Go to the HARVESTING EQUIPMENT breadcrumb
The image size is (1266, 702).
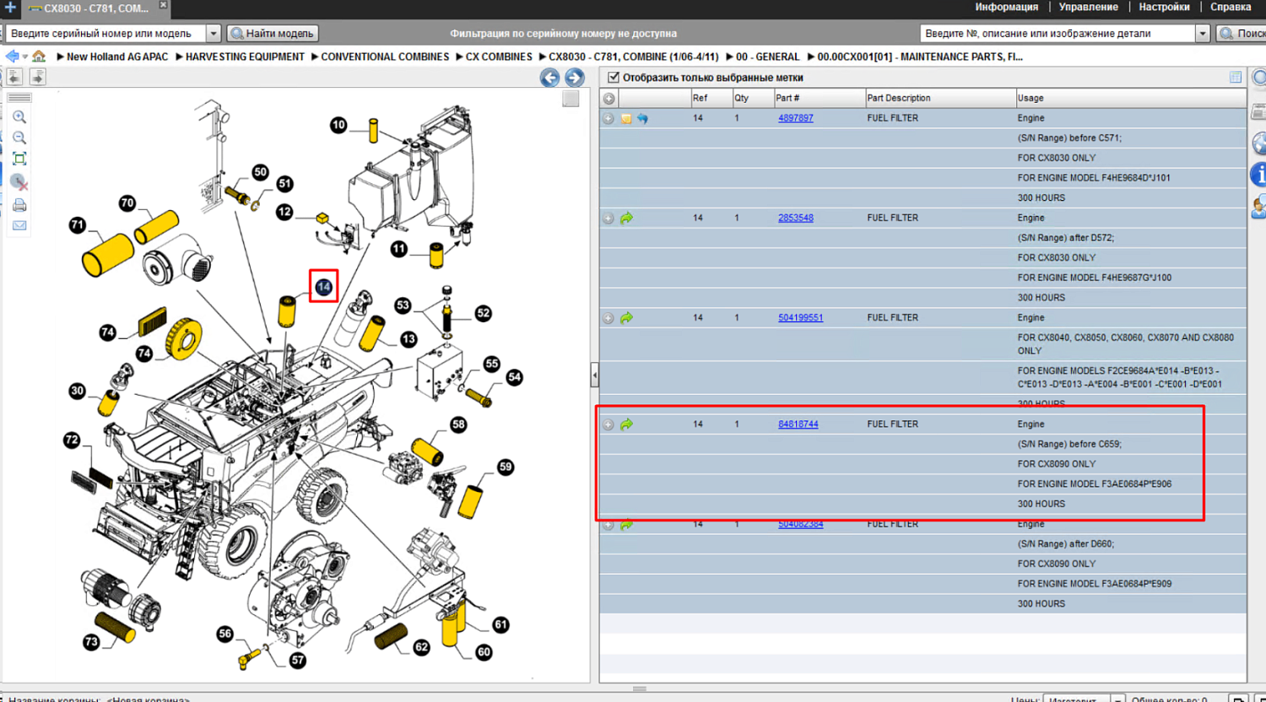click(245, 57)
